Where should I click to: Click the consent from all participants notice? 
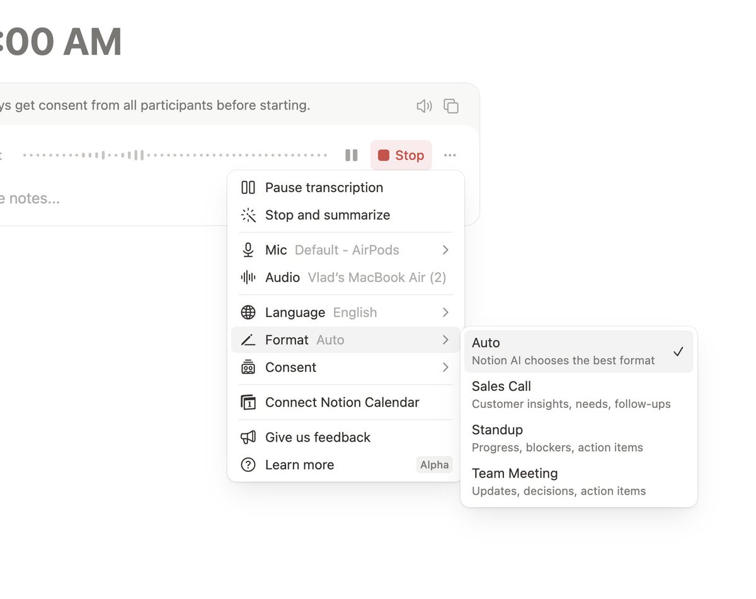pos(155,105)
